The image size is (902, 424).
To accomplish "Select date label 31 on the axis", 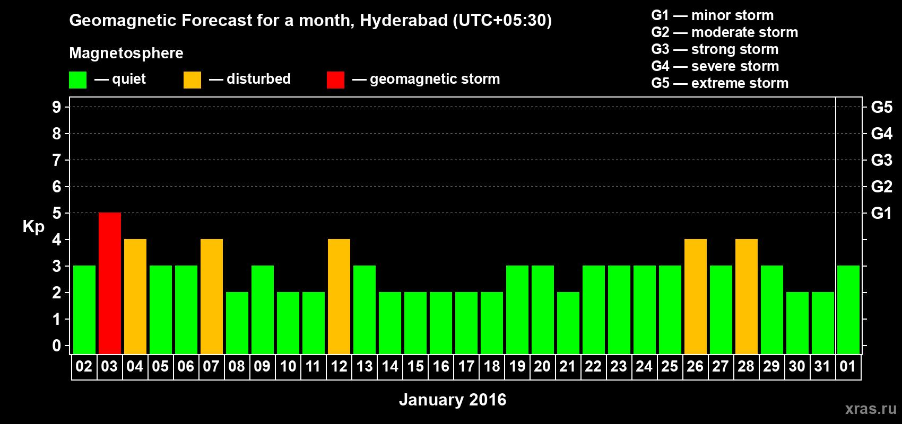I will [x=822, y=367].
